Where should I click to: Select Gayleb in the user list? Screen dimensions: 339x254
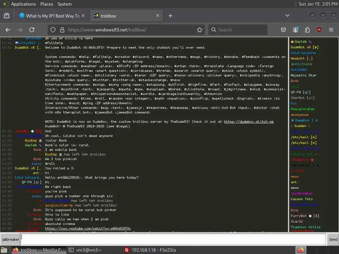[x=301, y=41]
